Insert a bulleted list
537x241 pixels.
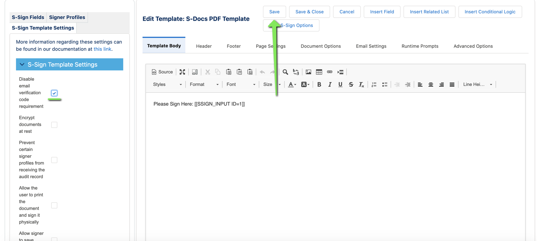(x=385, y=84)
